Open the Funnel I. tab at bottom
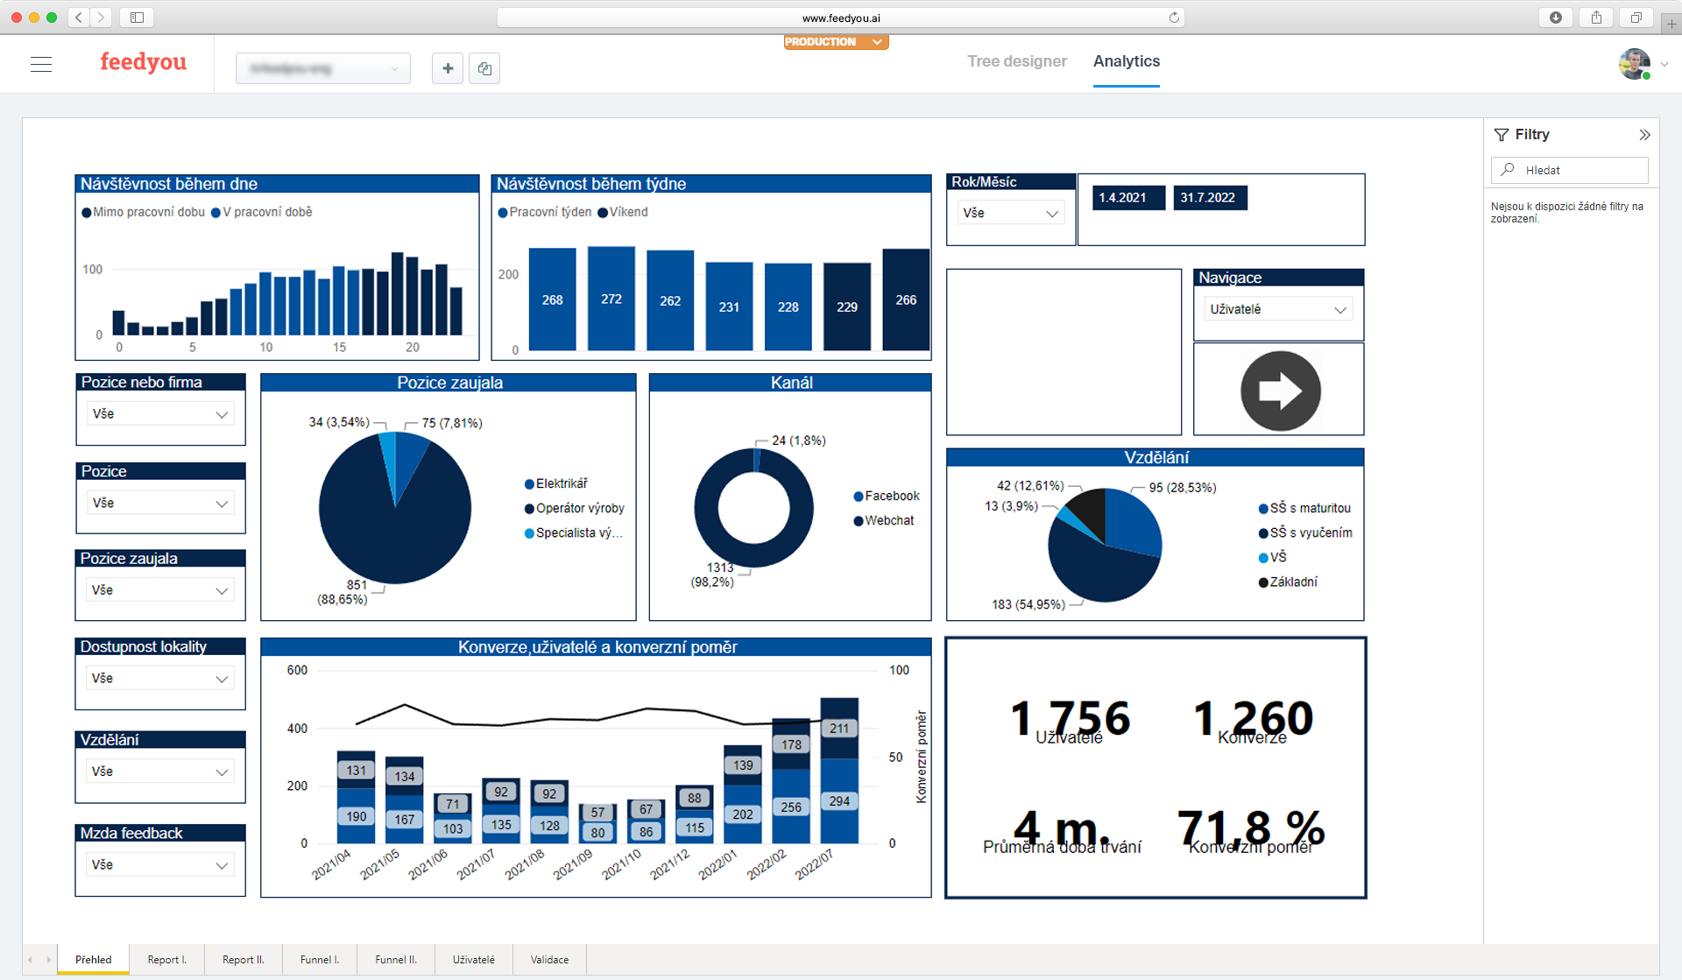Image resolution: width=1682 pixels, height=980 pixels. pos(319,959)
